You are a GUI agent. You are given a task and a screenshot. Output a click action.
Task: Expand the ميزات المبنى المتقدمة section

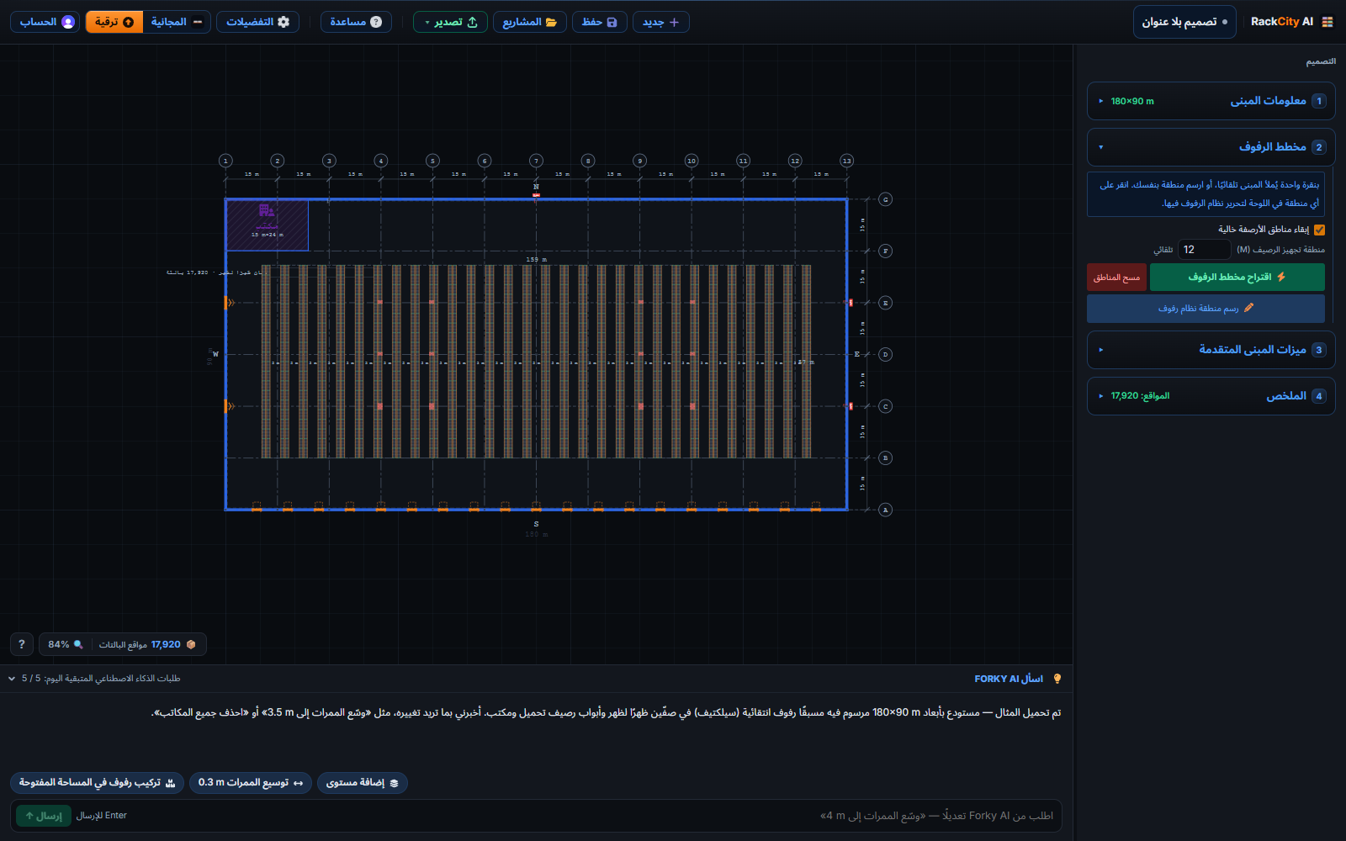pyautogui.click(x=1211, y=350)
